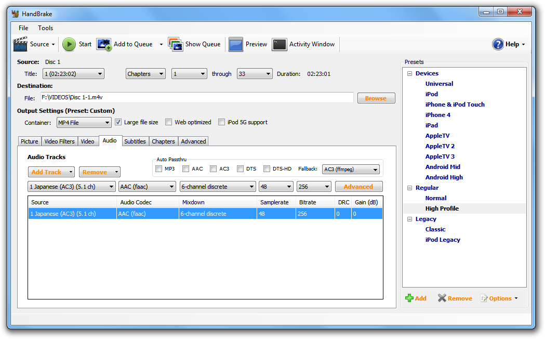The width and height of the screenshot is (545, 339).
Task: Open the Fallback AC3 (ffmpeg) dropdown
Action: click(x=351, y=169)
